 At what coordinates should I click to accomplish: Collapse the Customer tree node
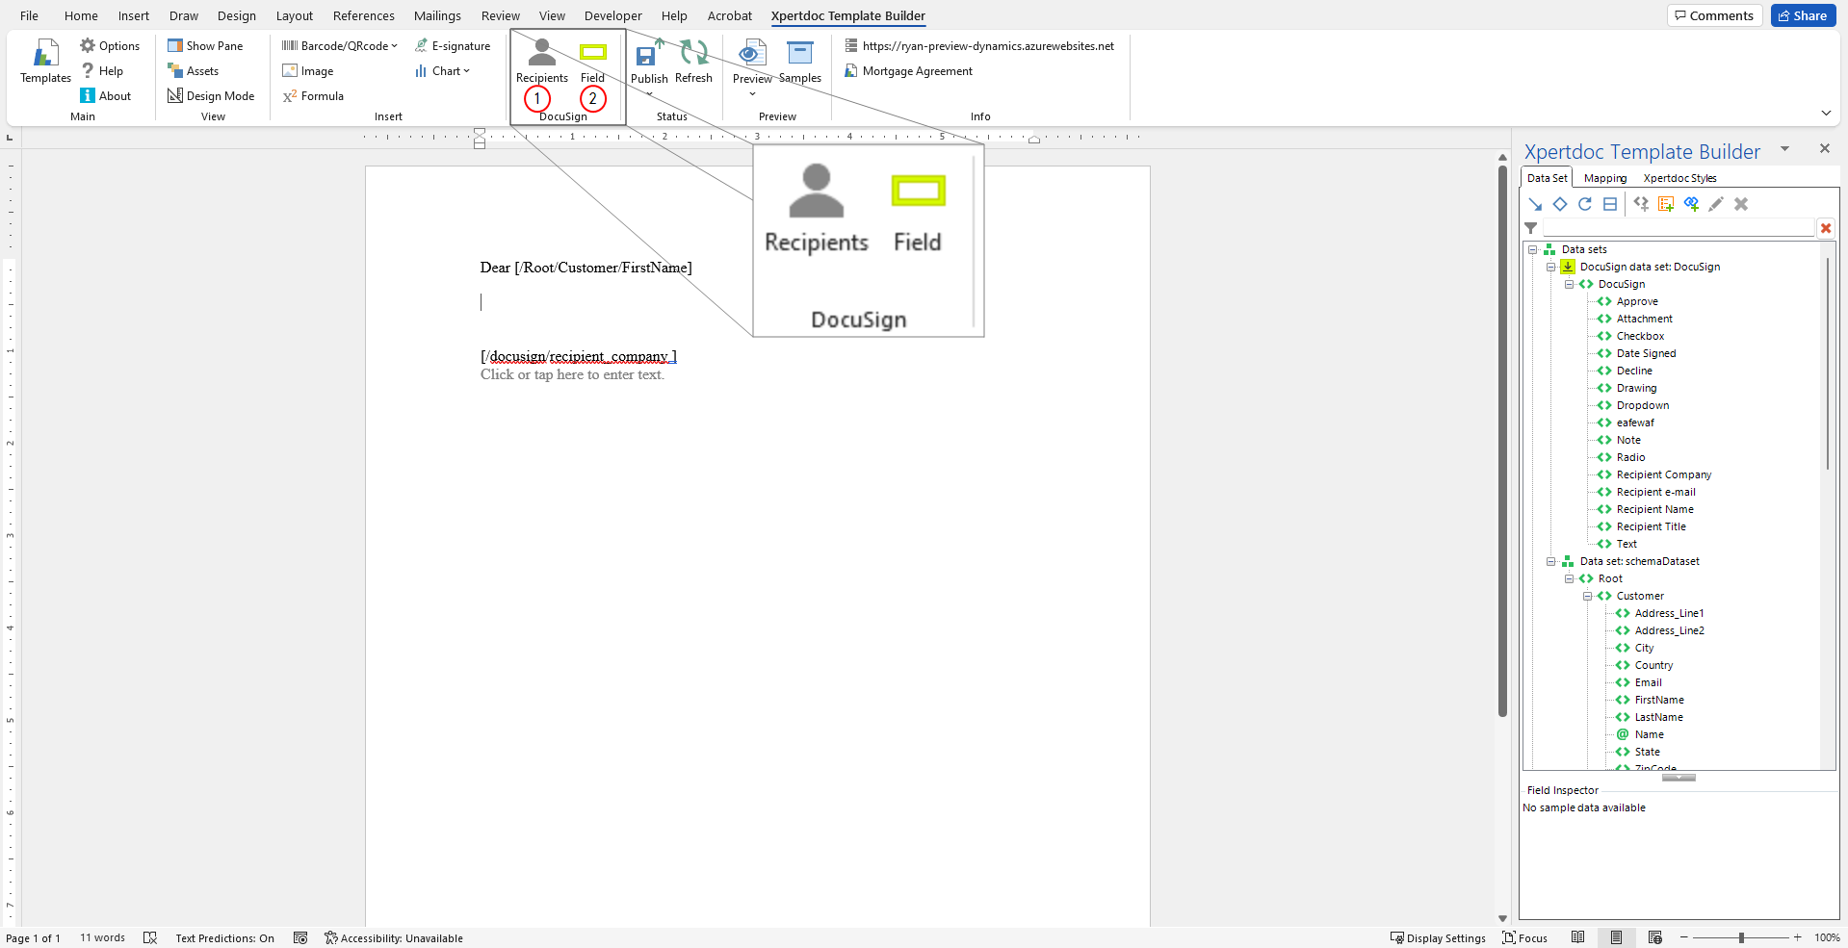pos(1587,596)
